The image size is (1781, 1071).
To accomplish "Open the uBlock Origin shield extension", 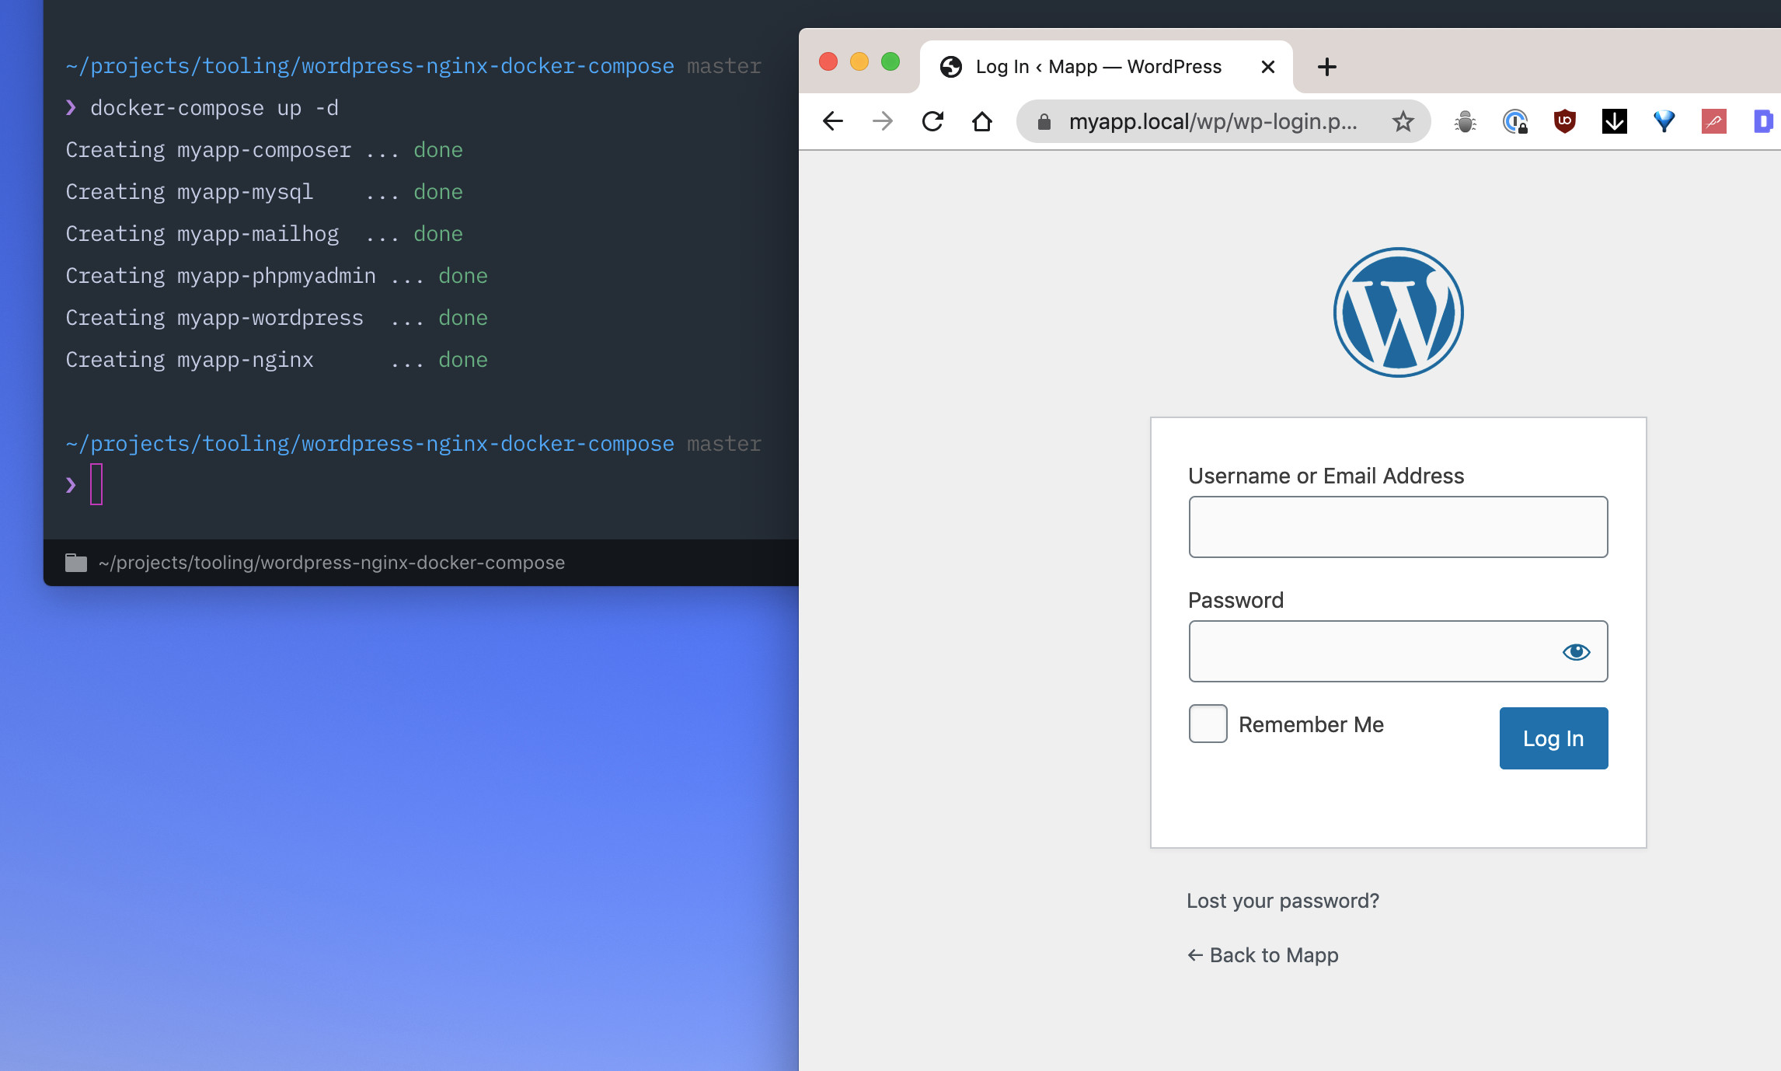I will [x=1564, y=121].
